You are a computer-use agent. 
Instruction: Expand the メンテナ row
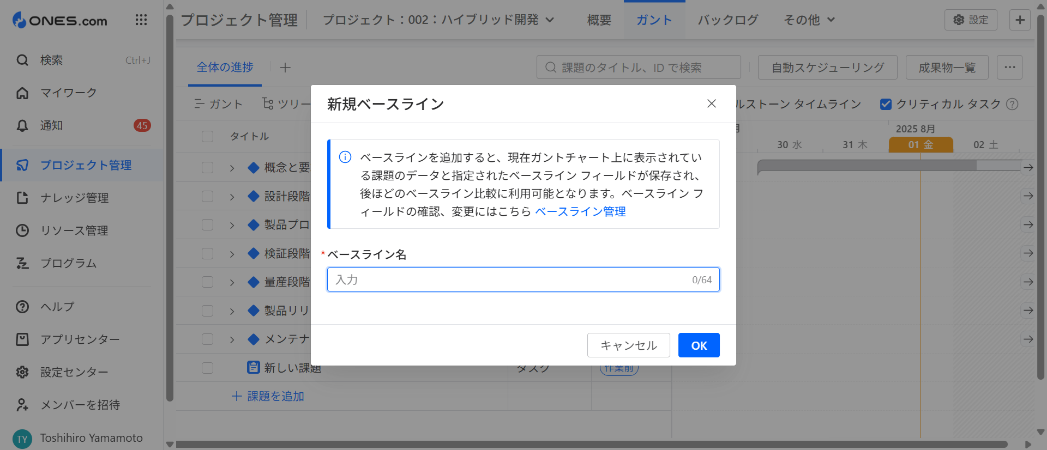click(232, 339)
